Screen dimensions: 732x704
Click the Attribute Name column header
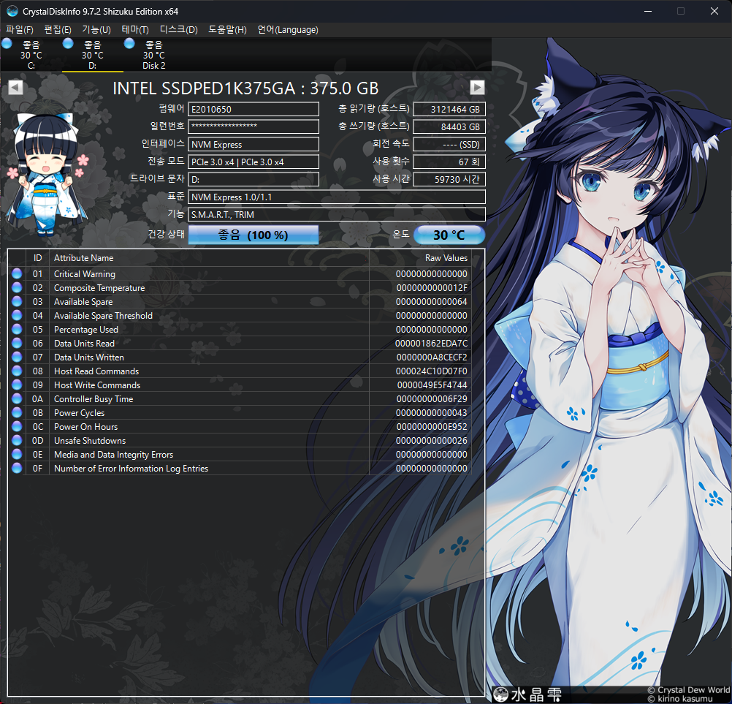84,258
